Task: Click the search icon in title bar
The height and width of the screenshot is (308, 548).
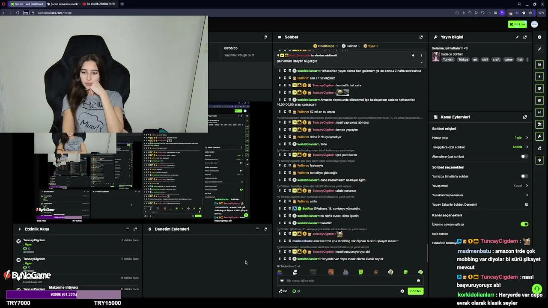Action: click(519, 4)
